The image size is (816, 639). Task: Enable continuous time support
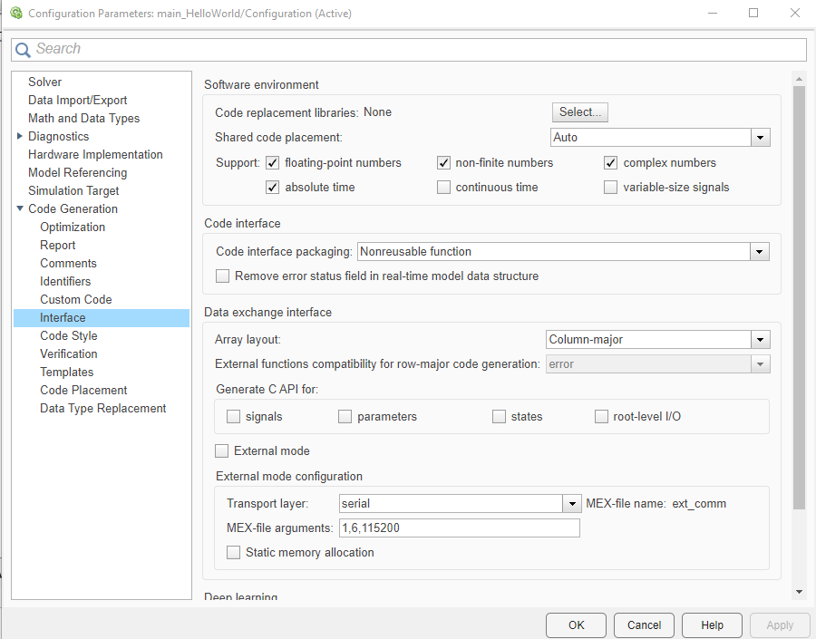pyautogui.click(x=443, y=187)
